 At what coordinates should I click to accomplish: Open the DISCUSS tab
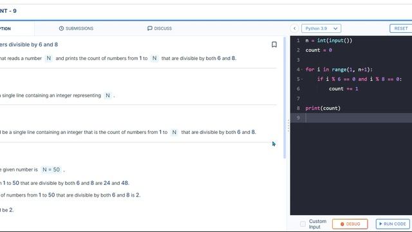(x=160, y=28)
